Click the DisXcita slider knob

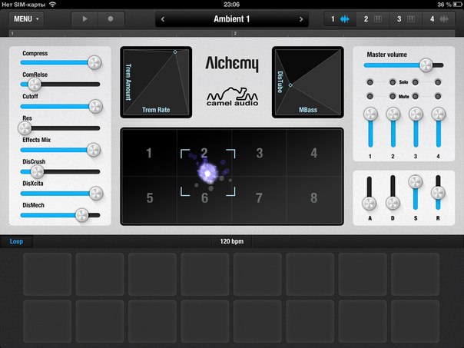click(x=96, y=194)
